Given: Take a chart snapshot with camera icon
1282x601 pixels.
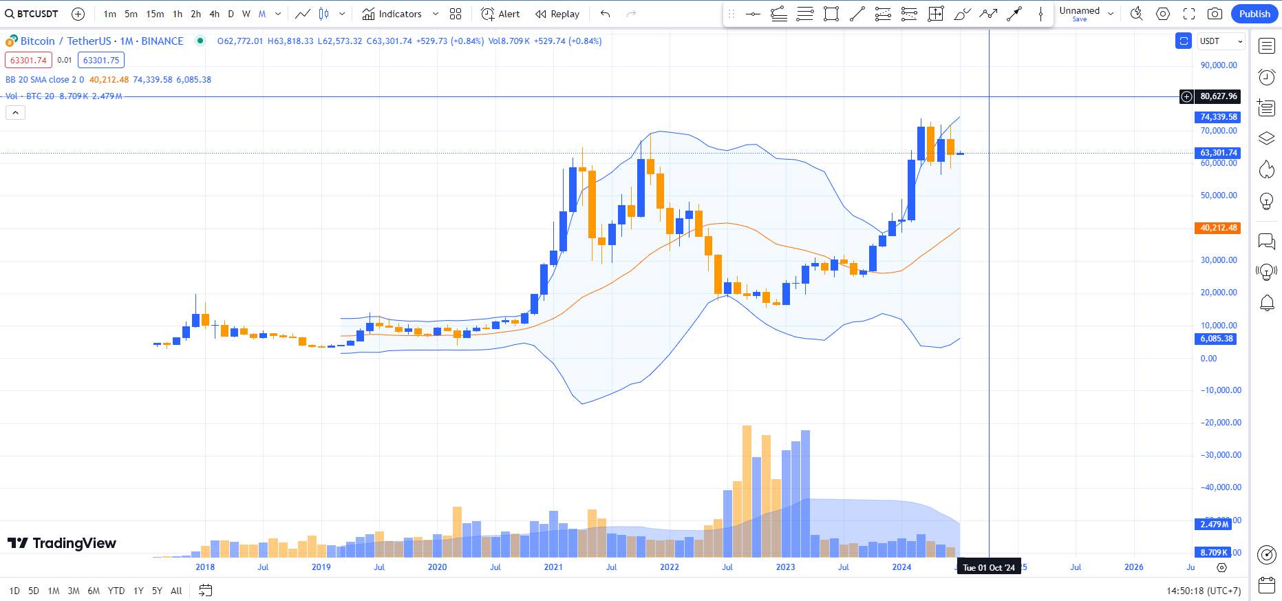Looking at the screenshot, I should coord(1215,14).
